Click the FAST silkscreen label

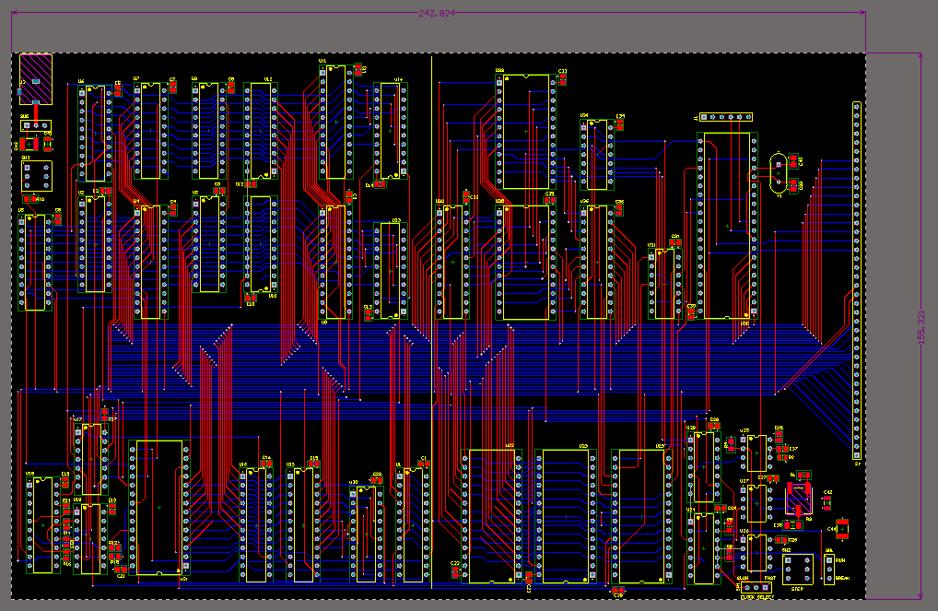pyautogui.click(x=770, y=578)
